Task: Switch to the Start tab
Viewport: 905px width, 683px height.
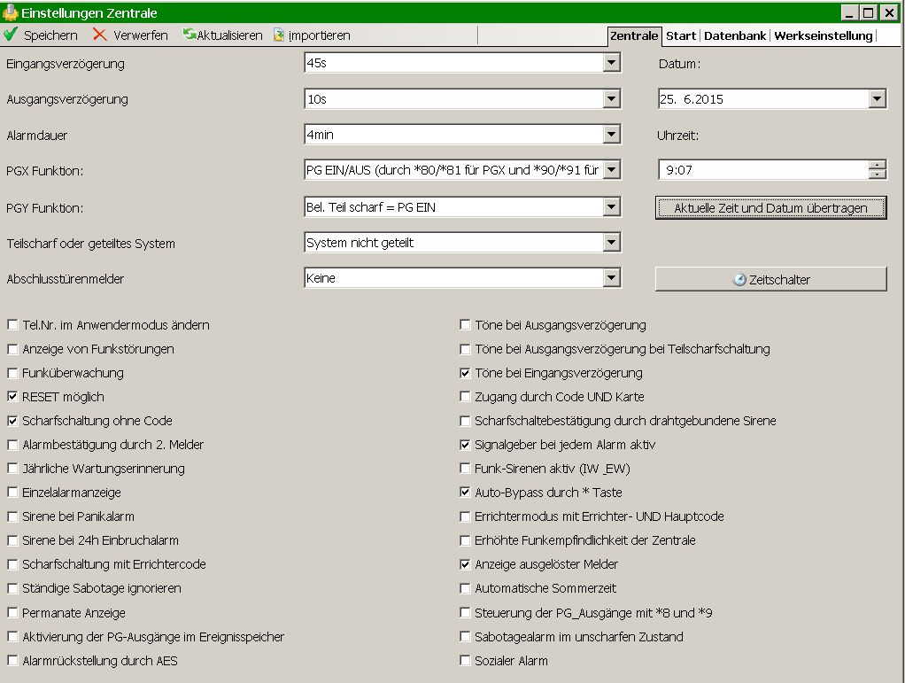Action: click(680, 36)
